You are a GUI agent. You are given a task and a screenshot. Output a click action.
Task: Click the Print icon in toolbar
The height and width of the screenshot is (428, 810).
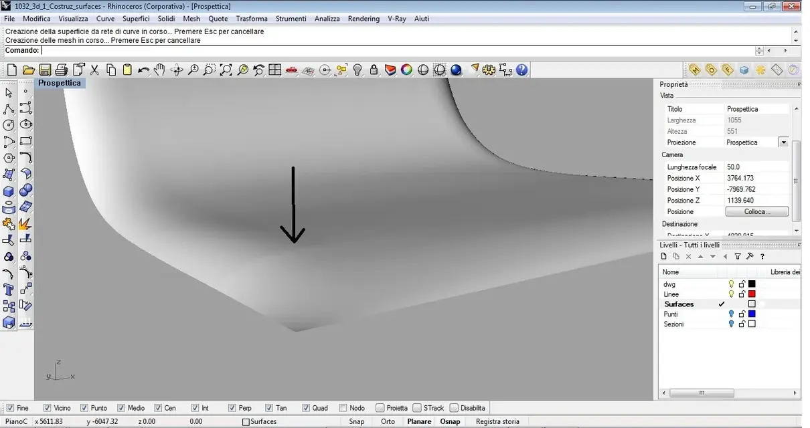point(62,70)
